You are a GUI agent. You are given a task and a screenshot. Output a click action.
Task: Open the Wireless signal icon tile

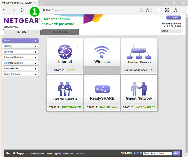click(102, 52)
